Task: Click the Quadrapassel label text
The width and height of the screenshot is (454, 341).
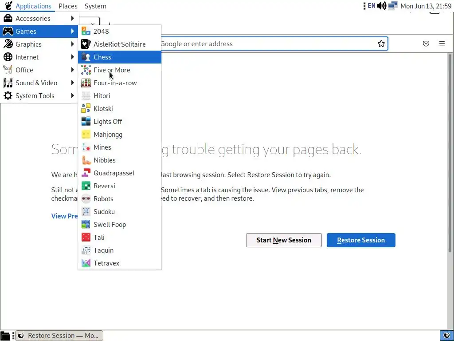Action: (x=114, y=173)
